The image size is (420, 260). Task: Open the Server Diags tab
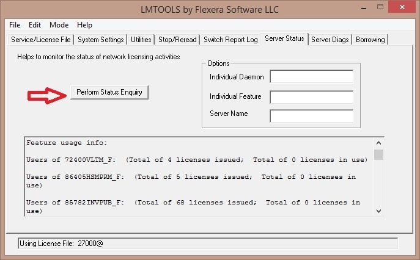click(330, 40)
